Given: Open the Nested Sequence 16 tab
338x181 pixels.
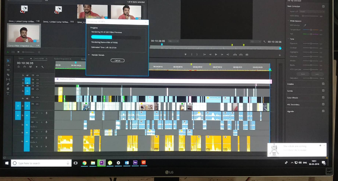Looking at the screenshot, I should (63, 59).
